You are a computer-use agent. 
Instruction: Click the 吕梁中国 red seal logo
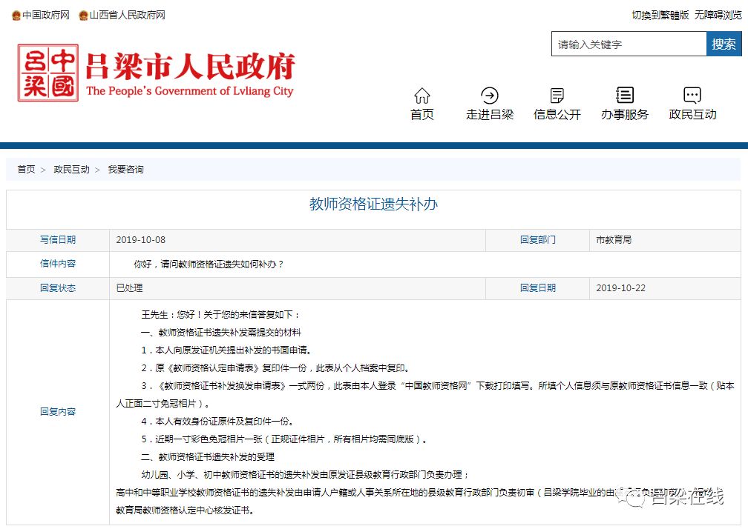click(x=47, y=73)
